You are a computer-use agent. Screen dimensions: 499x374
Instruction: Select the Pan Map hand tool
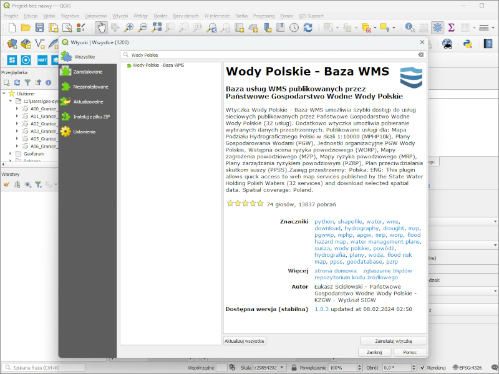click(x=102, y=27)
